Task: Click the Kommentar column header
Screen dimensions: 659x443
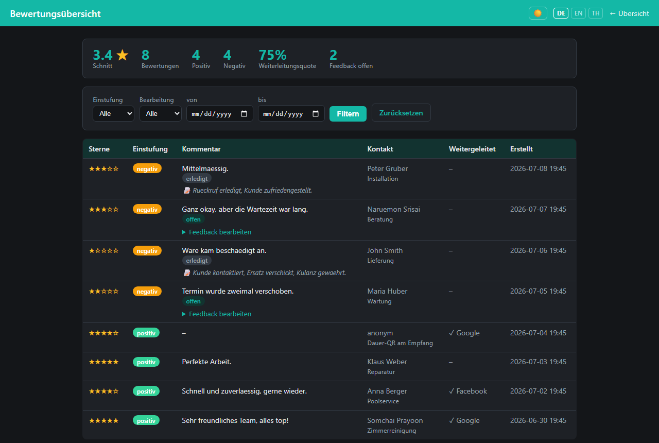Action: (x=201, y=149)
